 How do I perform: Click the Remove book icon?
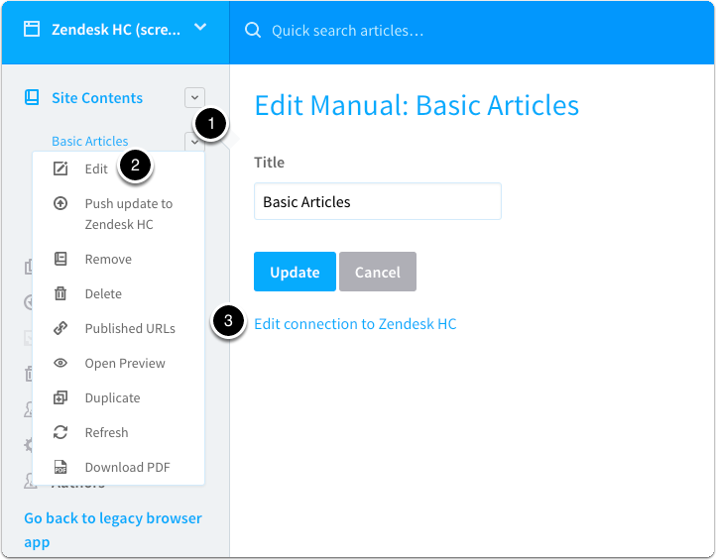click(60, 259)
